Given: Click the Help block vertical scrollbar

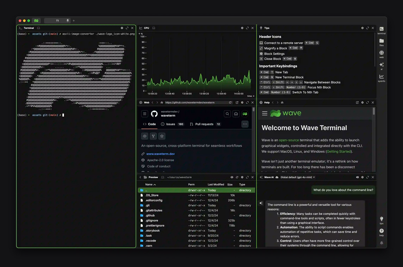Looking at the screenshot, I should (x=374, y=111).
